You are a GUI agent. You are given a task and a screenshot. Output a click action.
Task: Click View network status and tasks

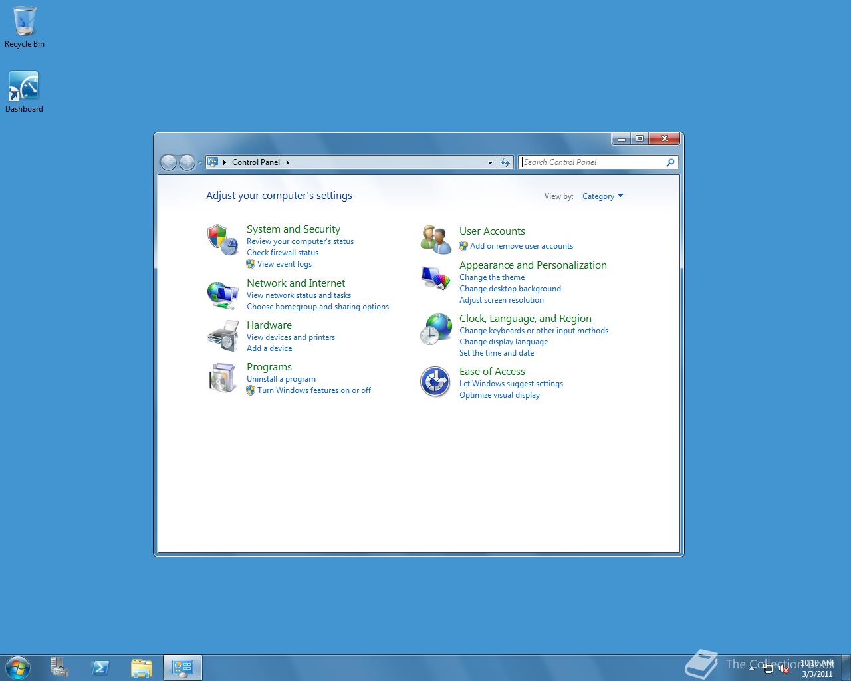(x=299, y=295)
